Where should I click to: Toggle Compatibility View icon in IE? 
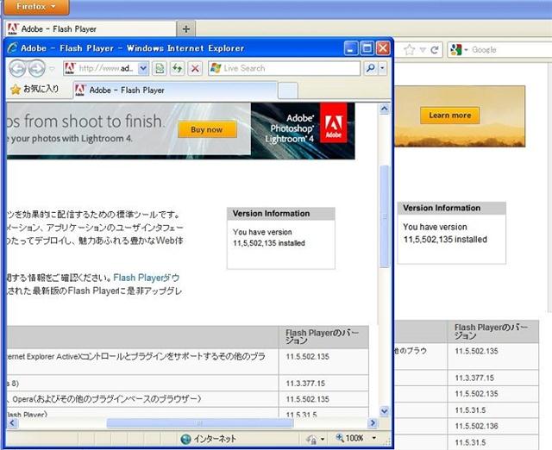(x=160, y=68)
